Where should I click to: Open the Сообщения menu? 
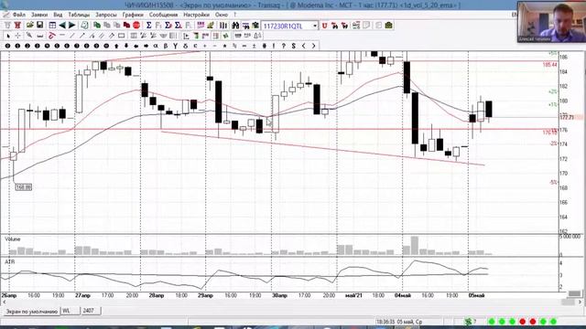[x=163, y=15]
